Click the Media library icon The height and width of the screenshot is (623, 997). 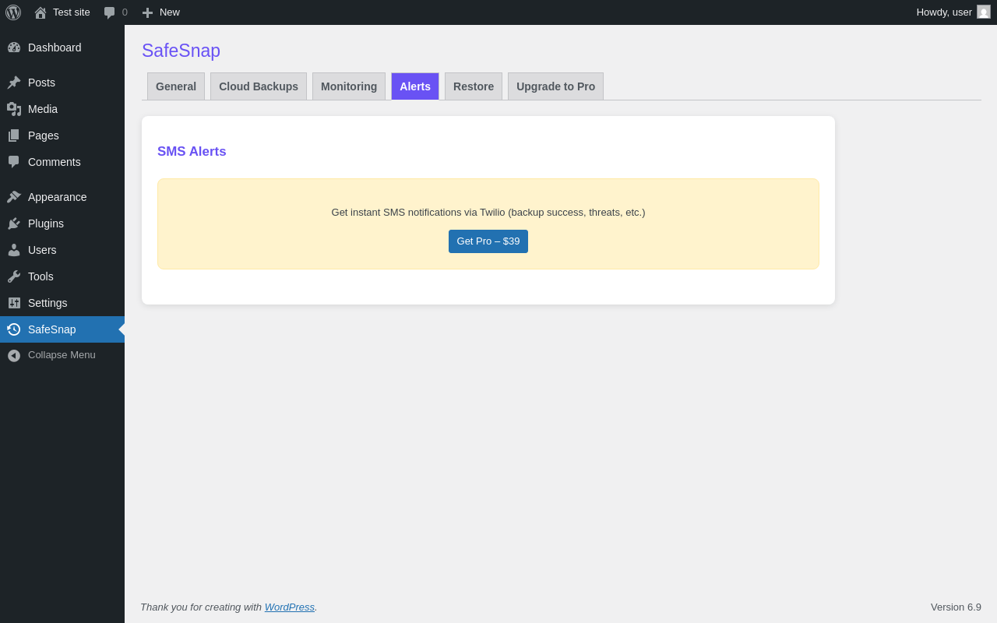14,109
